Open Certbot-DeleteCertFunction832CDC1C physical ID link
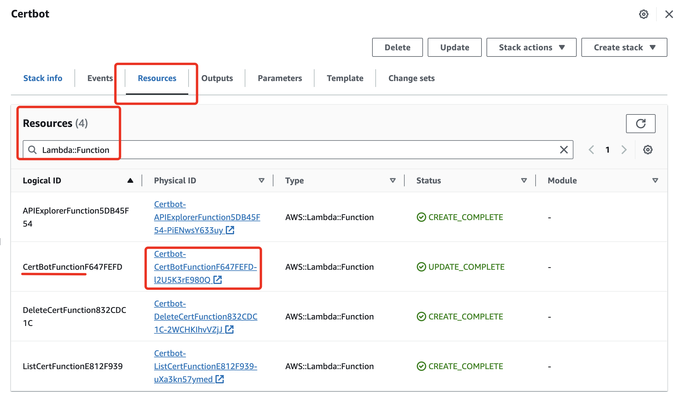This screenshot has height=407, width=681. [x=205, y=316]
